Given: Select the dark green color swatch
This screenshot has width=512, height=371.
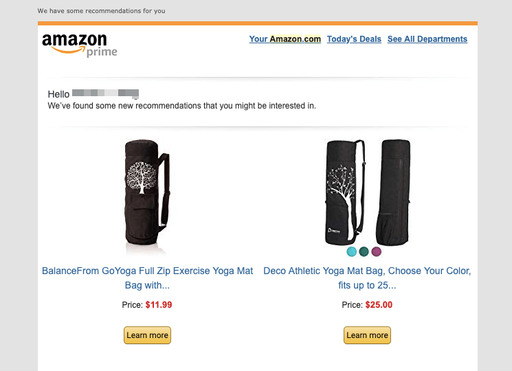Looking at the screenshot, I should (x=364, y=251).
